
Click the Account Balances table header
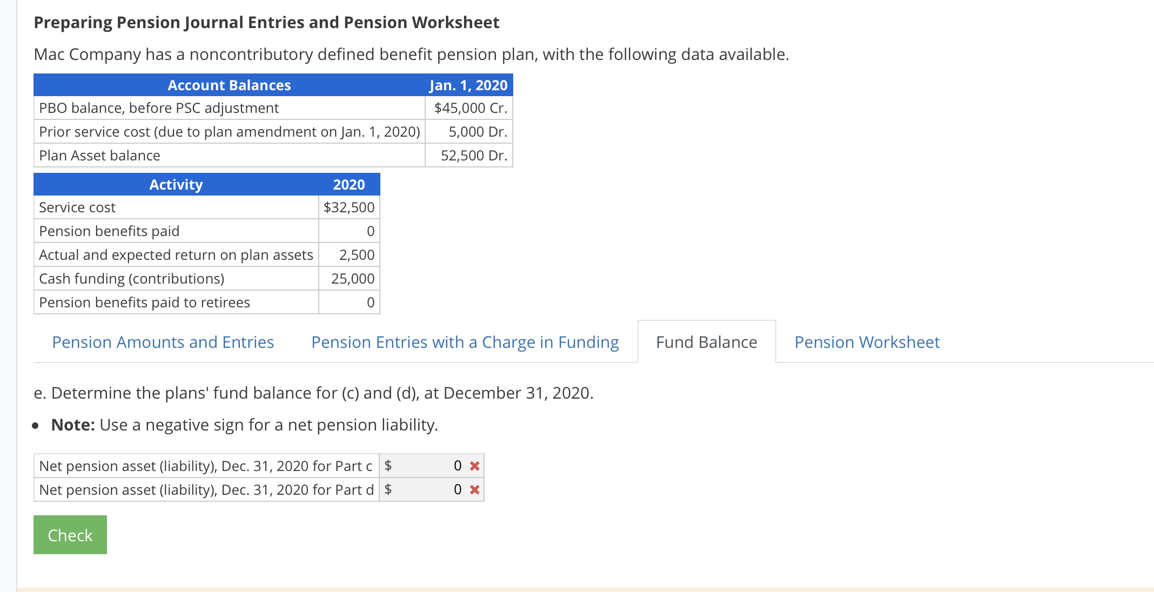click(229, 84)
